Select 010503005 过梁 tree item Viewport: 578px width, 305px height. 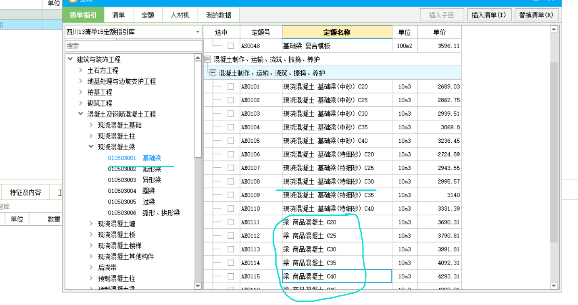click(x=131, y=202)
